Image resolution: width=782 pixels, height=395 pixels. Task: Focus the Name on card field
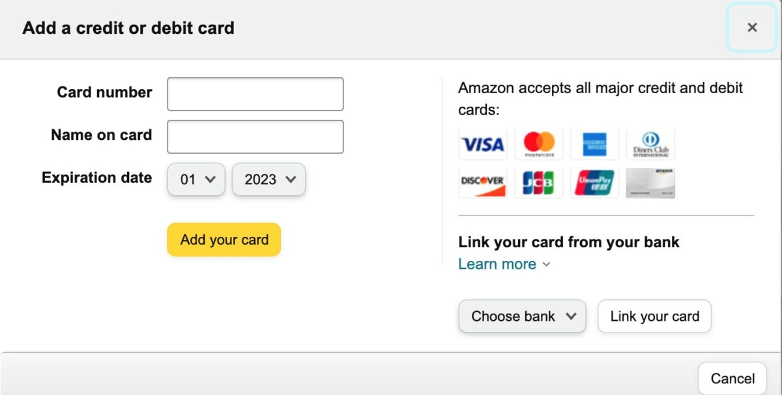click(x=255, y=137)
